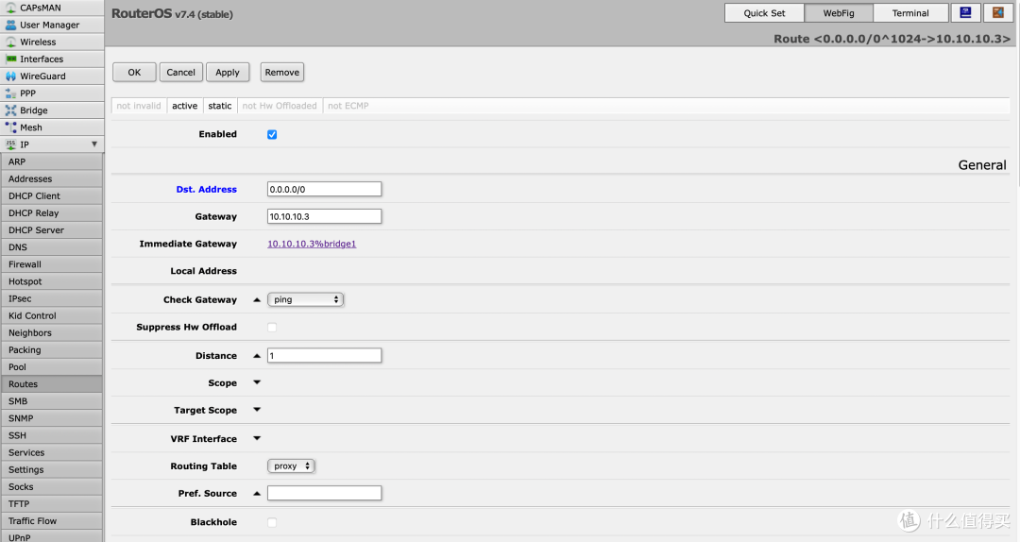Click the Dst. Address label link
1020x542 pixels.
[x=206, y=190]
